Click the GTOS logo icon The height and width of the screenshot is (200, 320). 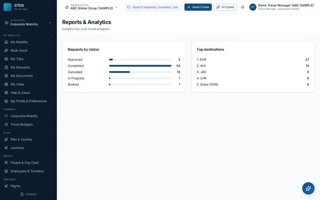point(8,7)
